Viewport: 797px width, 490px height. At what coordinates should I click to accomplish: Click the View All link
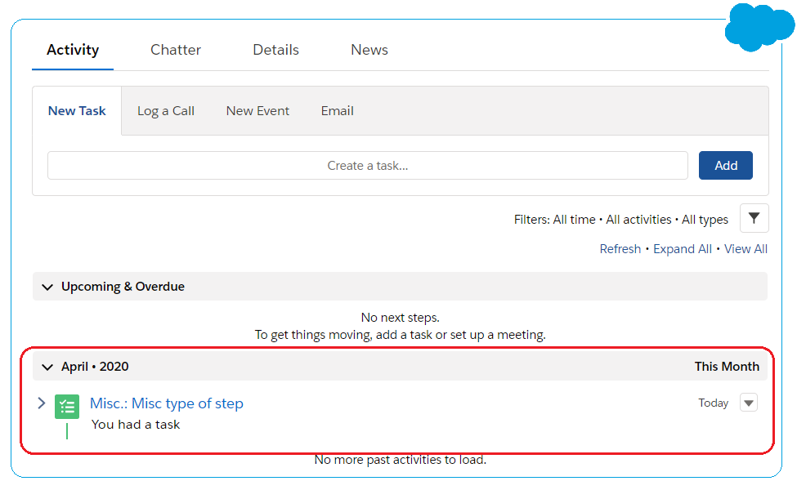pos(746,249)
